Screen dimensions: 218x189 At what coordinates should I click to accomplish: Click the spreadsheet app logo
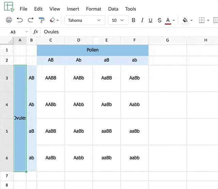9,7
